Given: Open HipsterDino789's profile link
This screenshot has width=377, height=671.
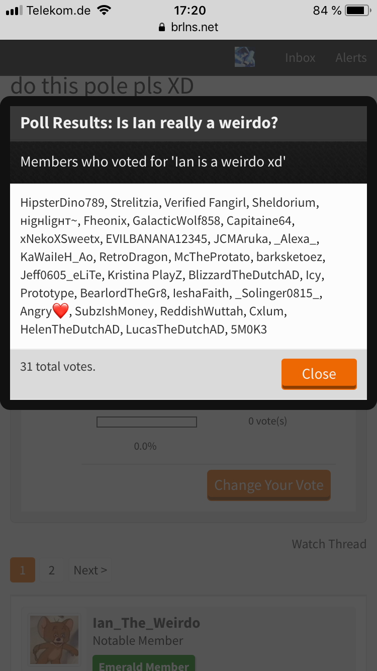Looking at the screenshot, I should (x=62, y=203).
